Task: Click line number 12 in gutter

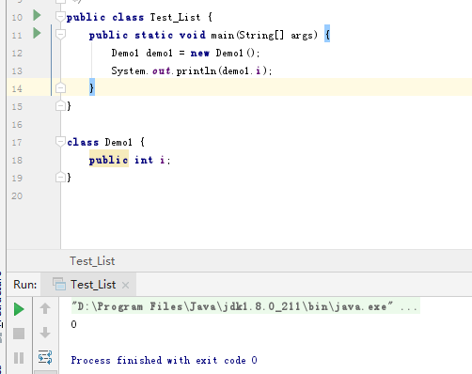Action: click(17, 53)
